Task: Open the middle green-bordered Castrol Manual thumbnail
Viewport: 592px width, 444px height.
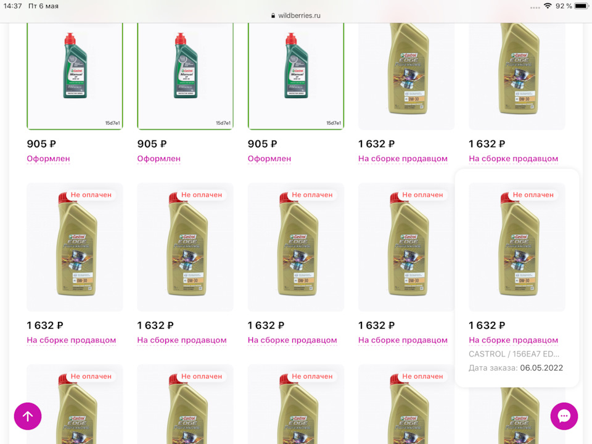Action: pyautogui.click(x=186, y=76)
